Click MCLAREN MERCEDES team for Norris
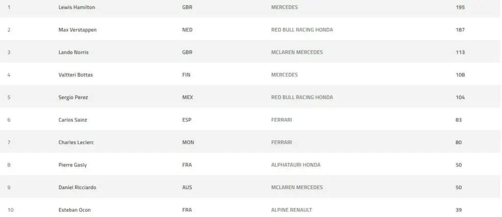The width and height of the screenshot is (502, 217). 297,52
